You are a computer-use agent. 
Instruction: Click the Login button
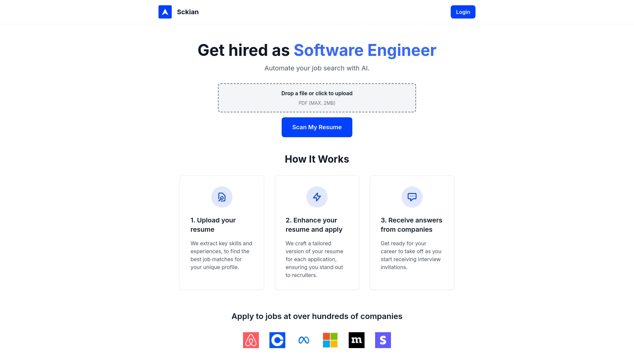coord(463,12)
